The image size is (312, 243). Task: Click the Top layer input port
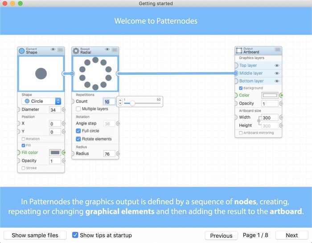236,65
